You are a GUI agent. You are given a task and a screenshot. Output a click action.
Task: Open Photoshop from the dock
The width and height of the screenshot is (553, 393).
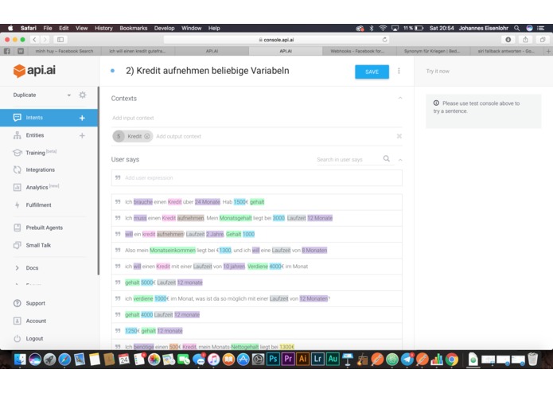click(x=274, y=359)
